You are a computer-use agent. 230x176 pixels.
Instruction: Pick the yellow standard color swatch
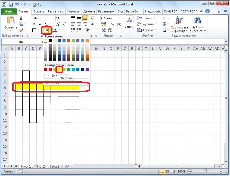coord(60,69)
